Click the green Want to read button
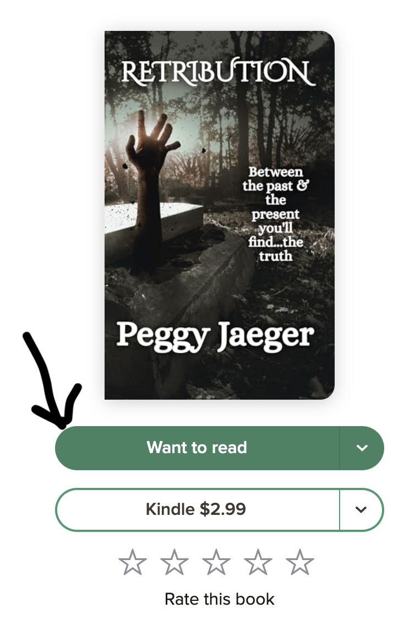Viewport: 404px width, 624px height. (197, 448)
